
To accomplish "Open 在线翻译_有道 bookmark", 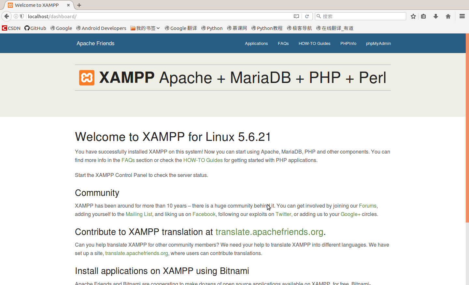I will pyautogui.click(x=335, y=28).
